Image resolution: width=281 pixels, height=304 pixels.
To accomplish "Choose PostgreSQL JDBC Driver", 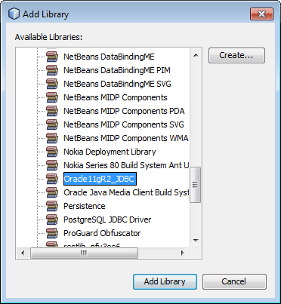I will point(107,220).
